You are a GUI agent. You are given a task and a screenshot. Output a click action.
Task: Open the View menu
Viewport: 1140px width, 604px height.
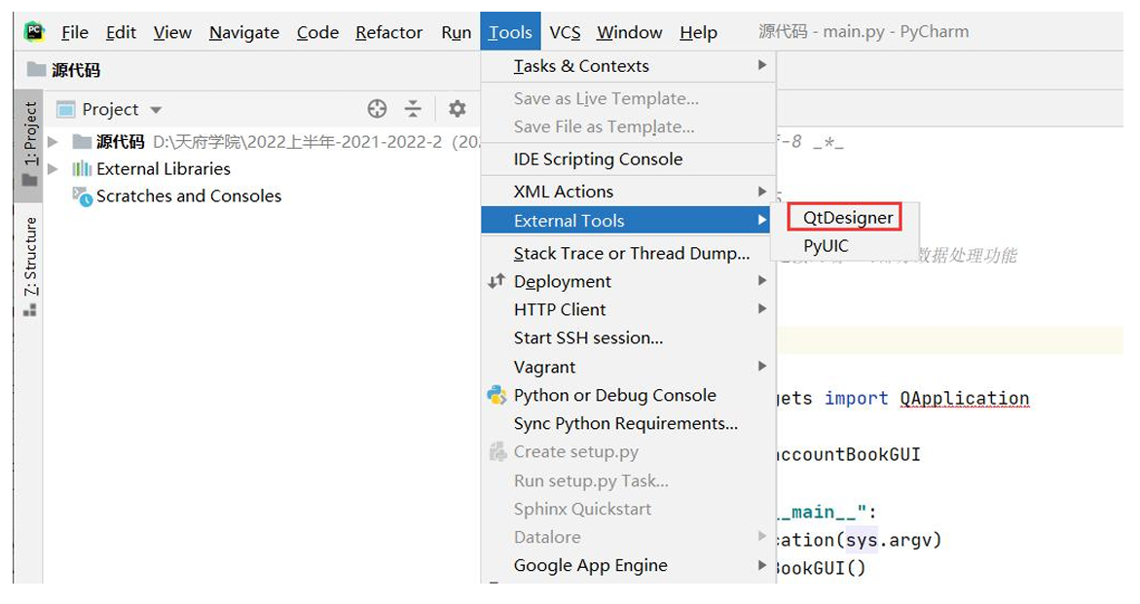click(x=172, y=33)
